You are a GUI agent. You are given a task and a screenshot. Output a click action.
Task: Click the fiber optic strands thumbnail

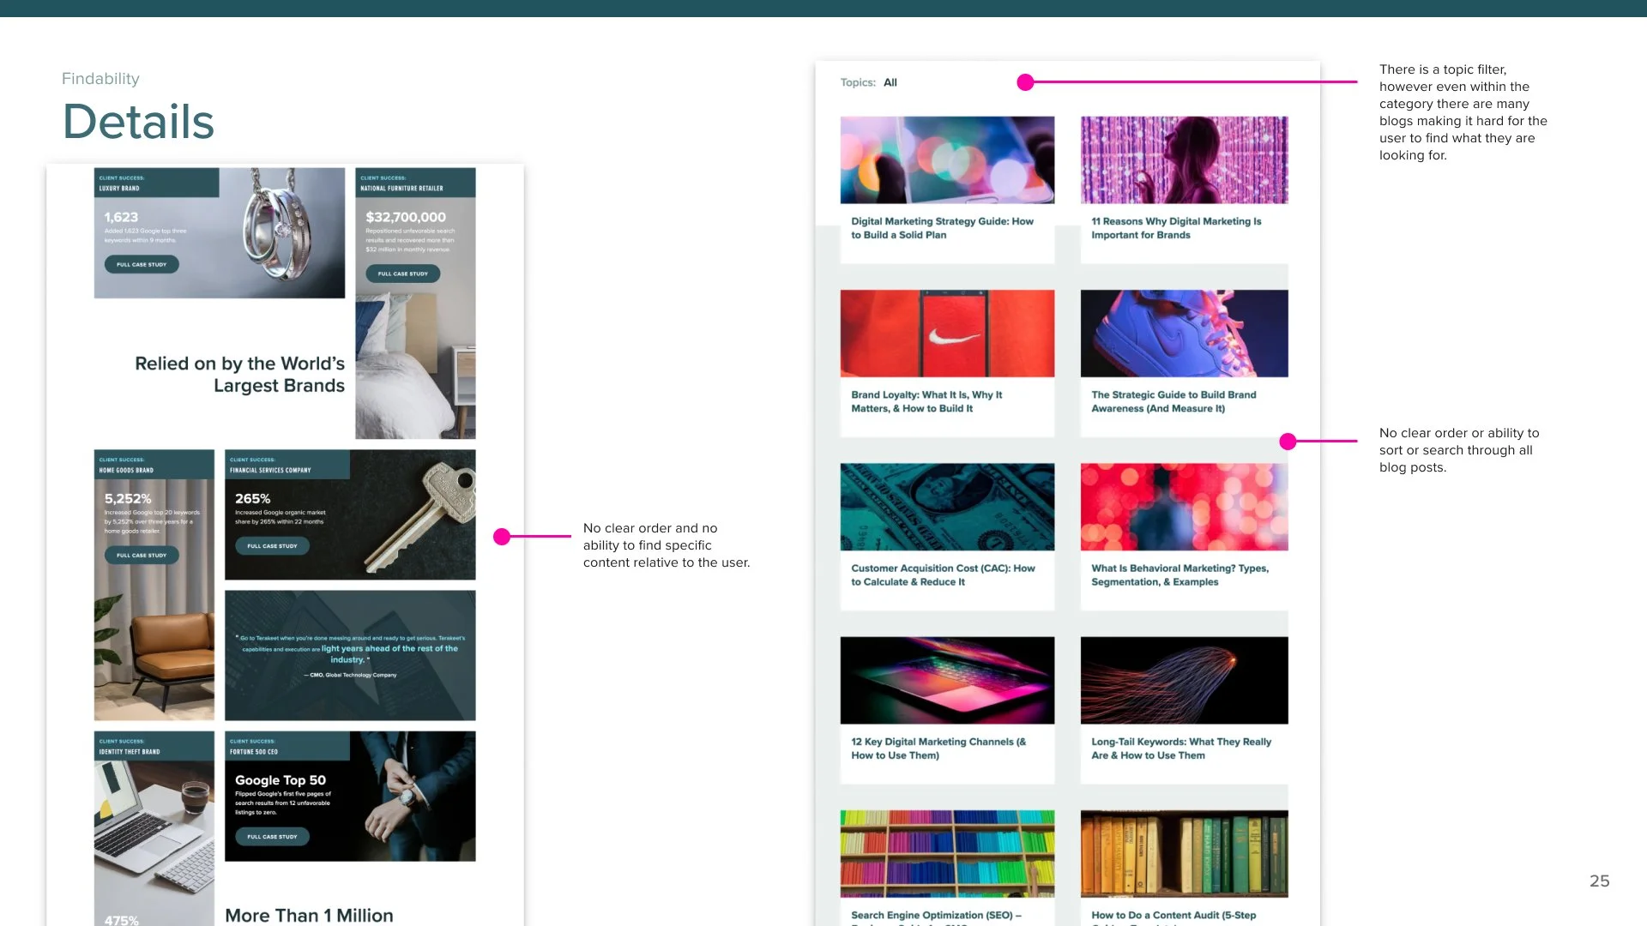click(1184, 681)
